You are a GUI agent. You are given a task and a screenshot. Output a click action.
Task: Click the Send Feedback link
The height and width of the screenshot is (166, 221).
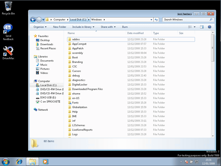(184, 14)
